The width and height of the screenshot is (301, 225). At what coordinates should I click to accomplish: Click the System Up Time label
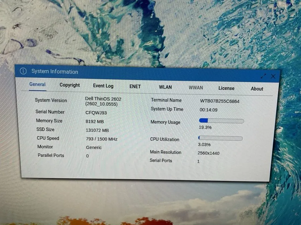point(167,109)
